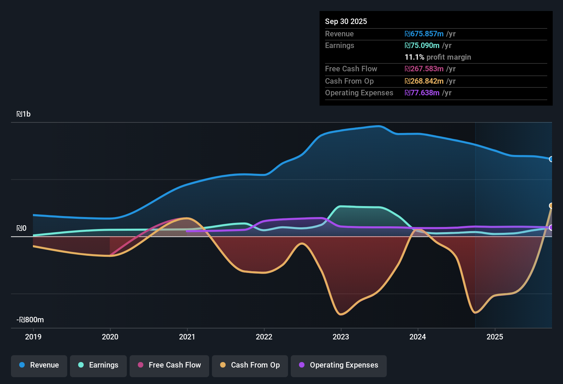The width and height of the screenshot is (563, 384).
Task: Click the purple Operating Expenses legend dot
Action: (x=302, y=365)
